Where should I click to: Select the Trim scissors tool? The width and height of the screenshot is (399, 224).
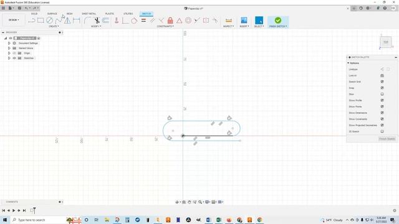tap(97, 21)
